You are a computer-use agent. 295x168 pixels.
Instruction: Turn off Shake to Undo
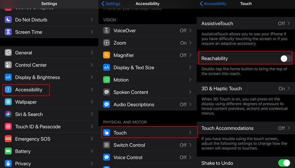point(284,163)
